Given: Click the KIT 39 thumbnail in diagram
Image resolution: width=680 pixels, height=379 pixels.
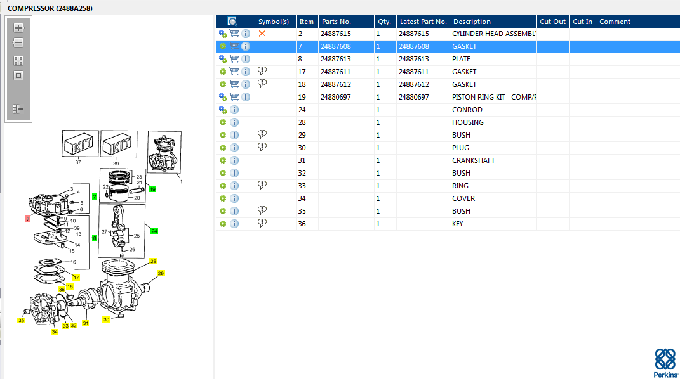Looking at the screenshot, I should coord(119,144).
